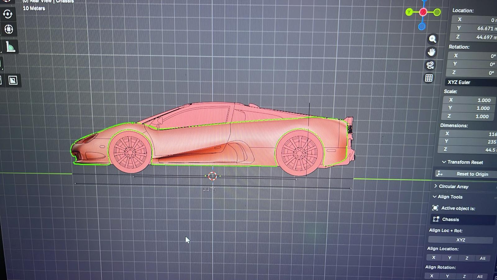Select the Rotate tool in left toolbar
The height and width of the screenshot is (280, 497).
pyautogui.click(x=7, y=14)
